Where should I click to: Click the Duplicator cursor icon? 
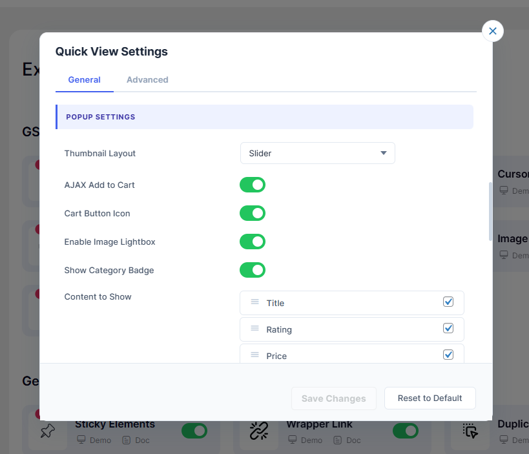pyautogui.click(x=470, y=431)
